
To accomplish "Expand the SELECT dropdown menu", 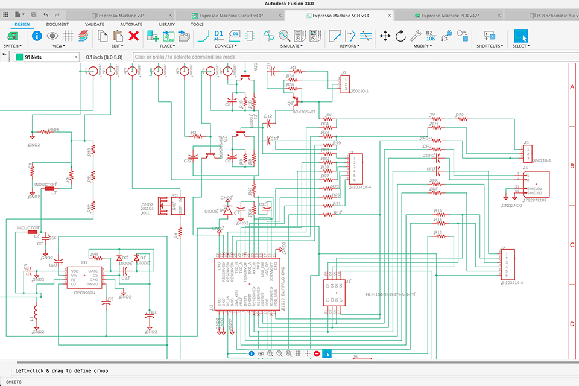I will (x=520, y=46).
